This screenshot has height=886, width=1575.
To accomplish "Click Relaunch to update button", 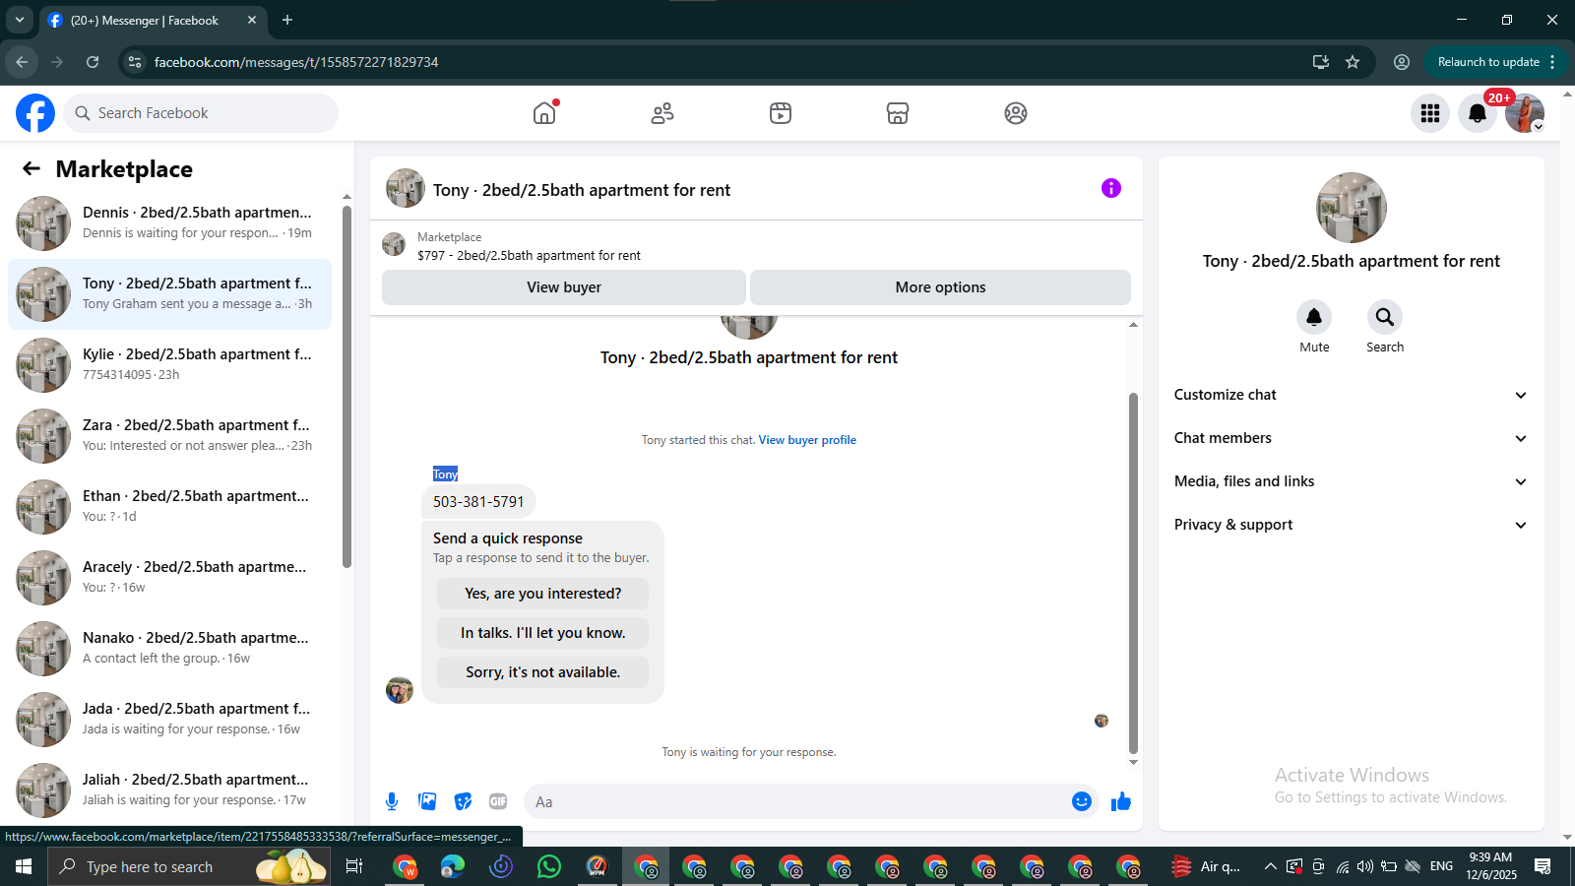I will click(x=1488, y=62).
